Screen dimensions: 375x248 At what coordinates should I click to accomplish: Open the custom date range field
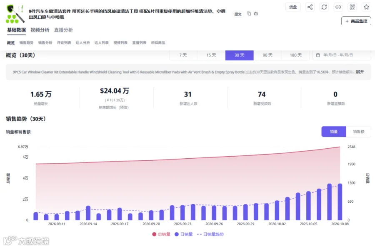point(342,55)
